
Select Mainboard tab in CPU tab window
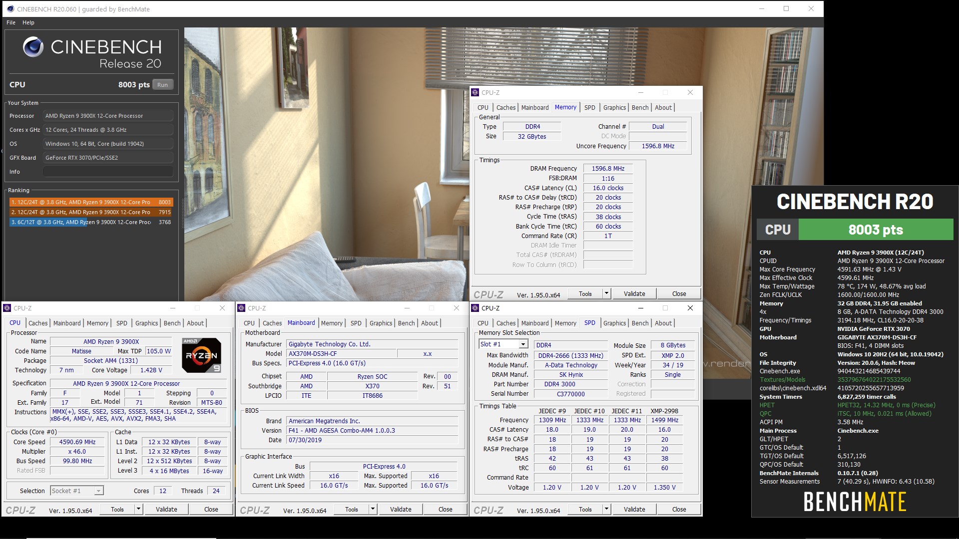[67, 323]
